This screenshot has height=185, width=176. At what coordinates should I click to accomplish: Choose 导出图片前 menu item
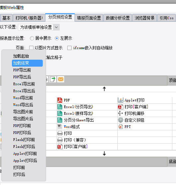click(27, 112)
